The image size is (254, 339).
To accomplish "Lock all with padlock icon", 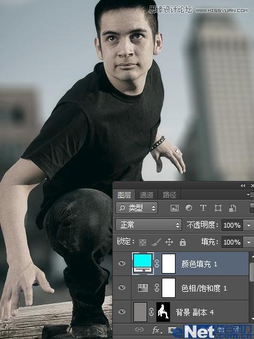I will (x=183, y=242).
